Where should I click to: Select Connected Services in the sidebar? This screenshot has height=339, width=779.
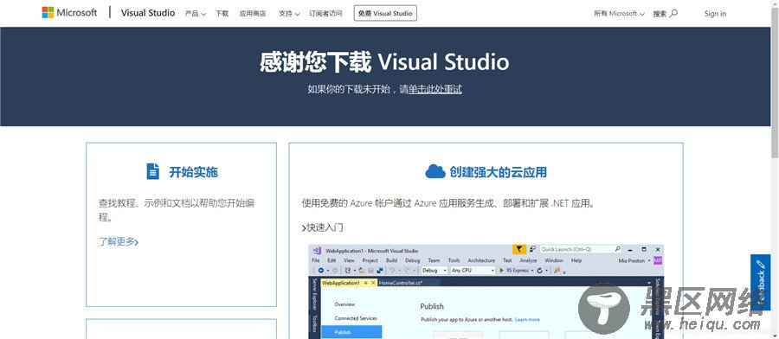click(x=356, y=318)
